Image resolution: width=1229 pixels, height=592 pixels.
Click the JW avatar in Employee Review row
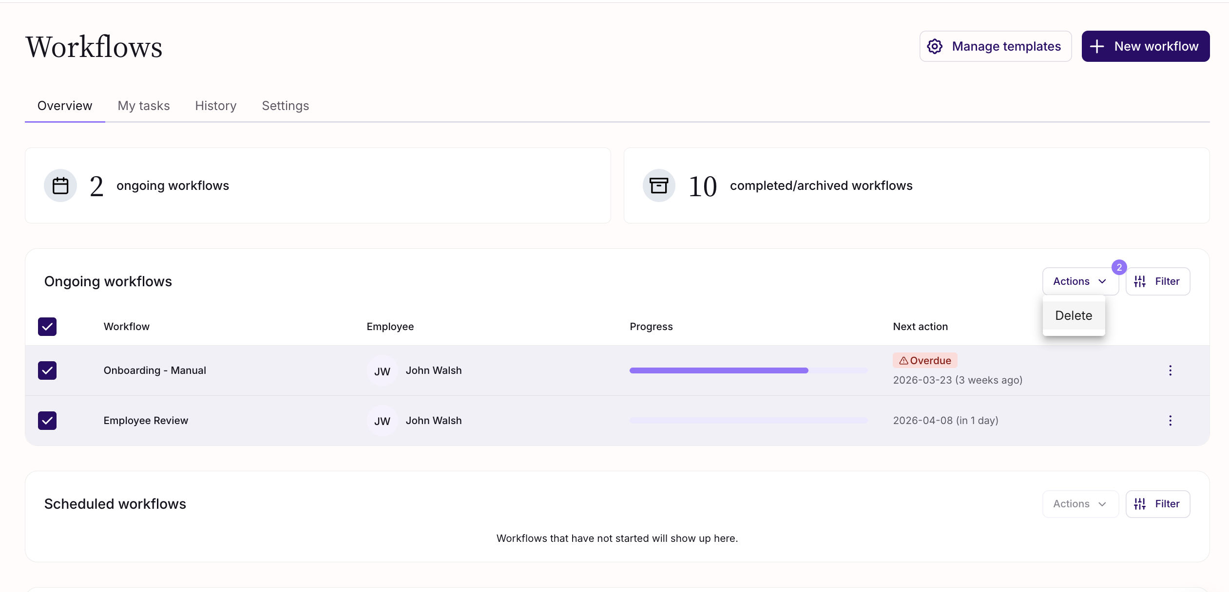pyautogui.click(x=382, y=421)
